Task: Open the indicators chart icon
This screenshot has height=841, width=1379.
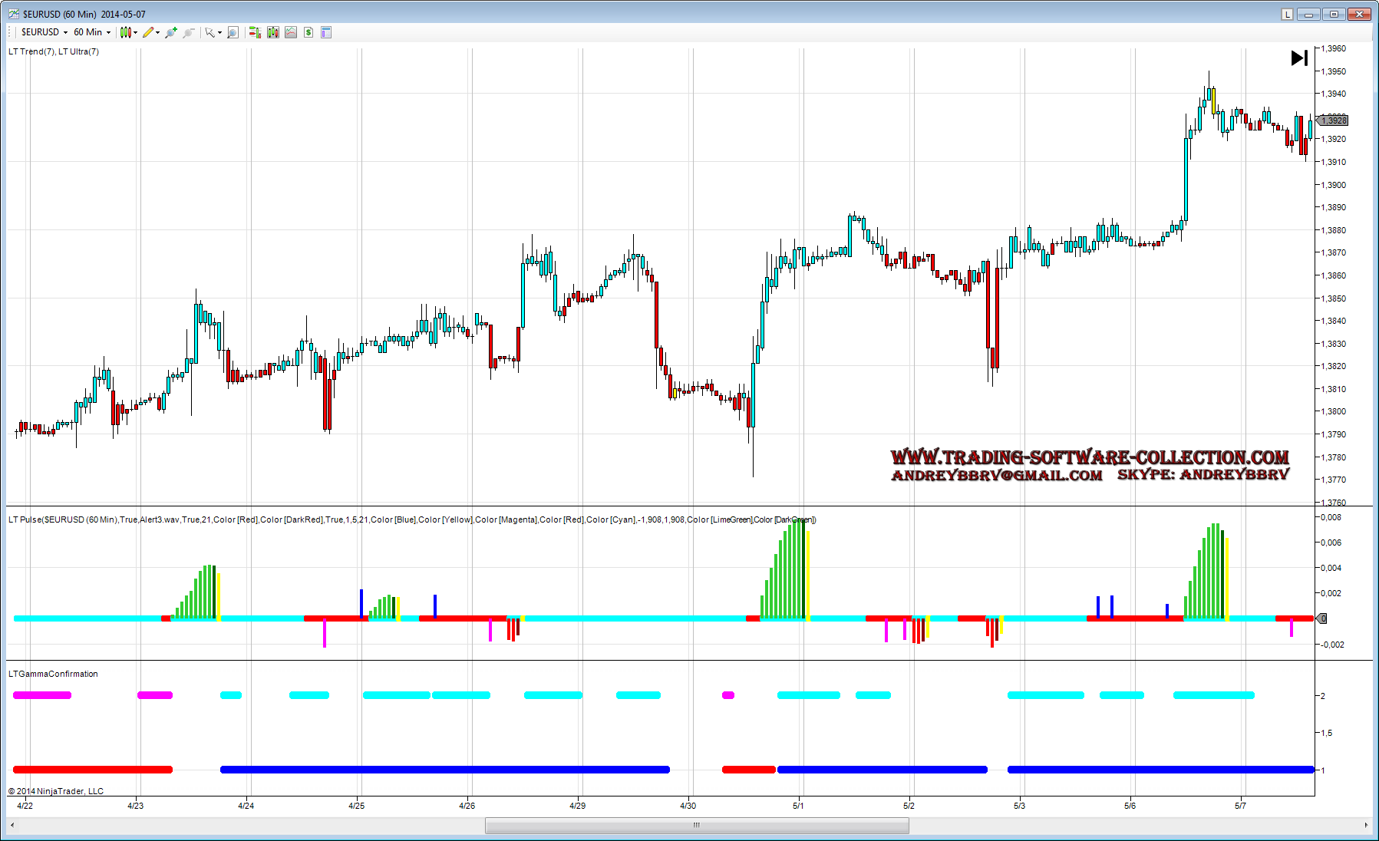Action: tap(291, 32)
